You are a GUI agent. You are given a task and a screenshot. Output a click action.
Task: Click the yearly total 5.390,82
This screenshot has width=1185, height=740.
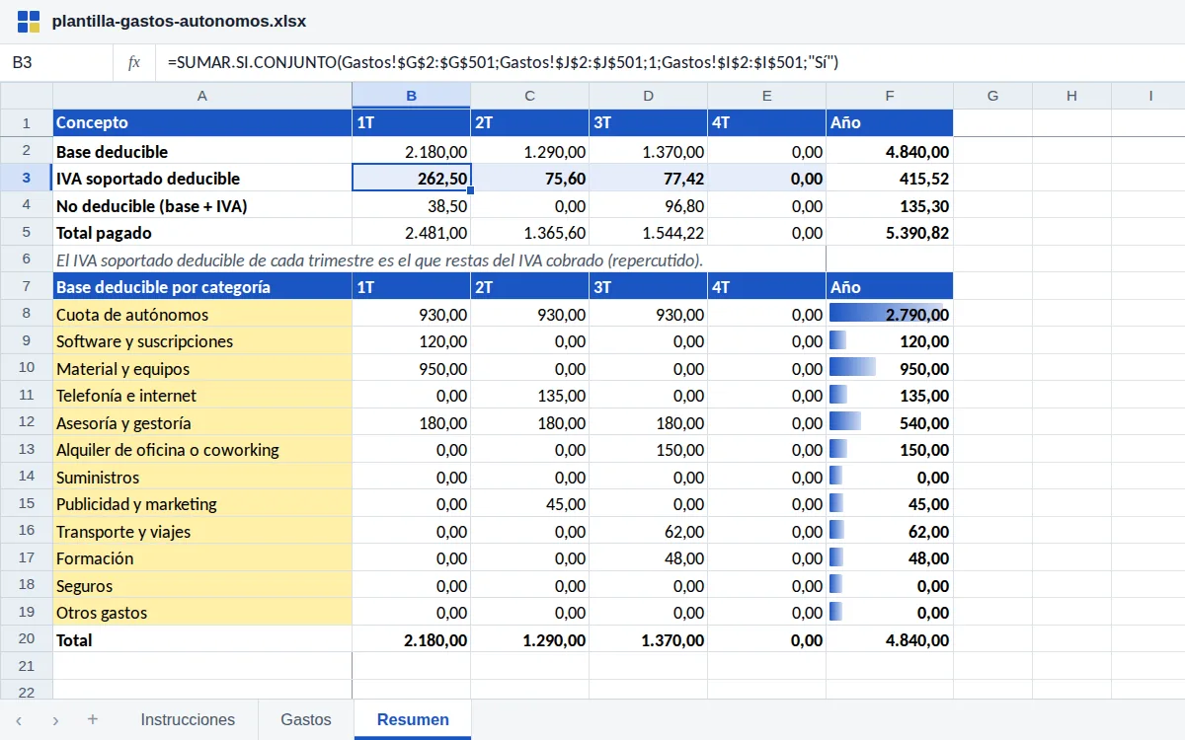pos(890,233)
